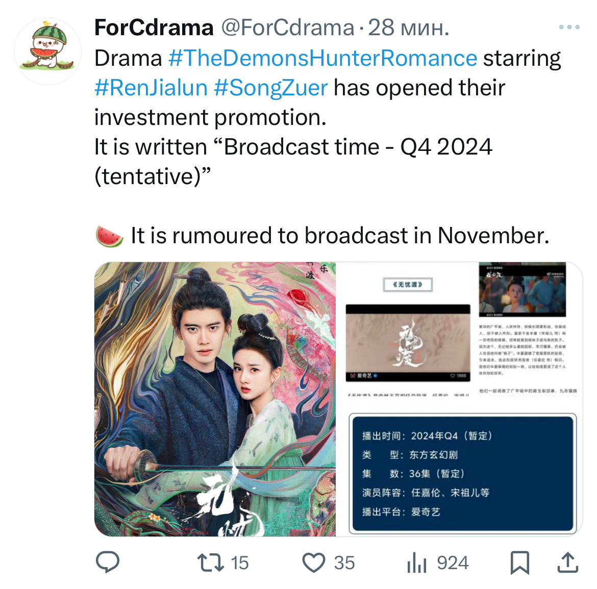
Task: Click the retweet count 15
Action: [239, 563]
